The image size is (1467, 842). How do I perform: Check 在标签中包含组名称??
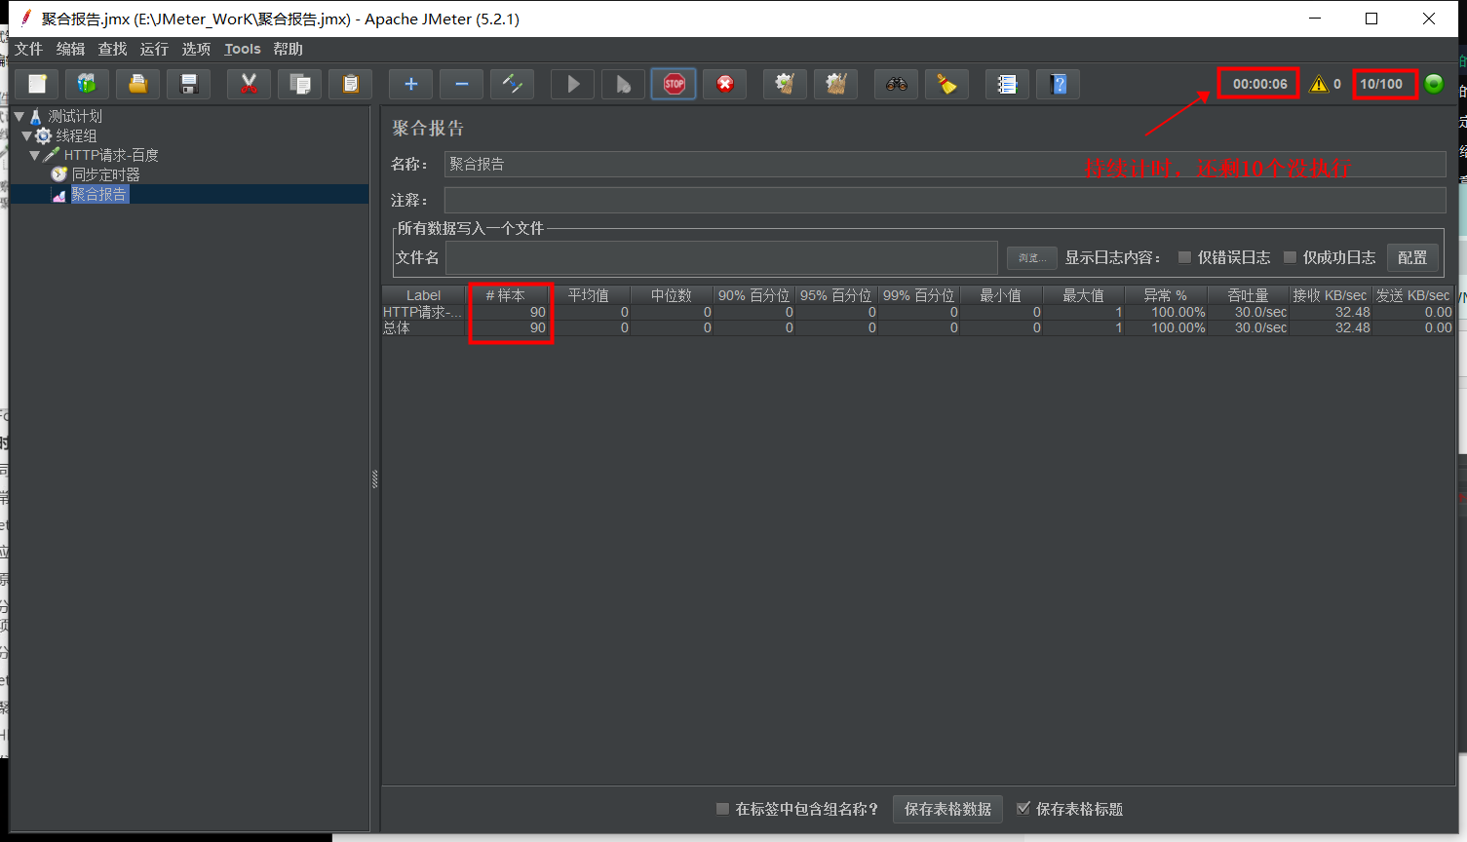click(722, 809)
